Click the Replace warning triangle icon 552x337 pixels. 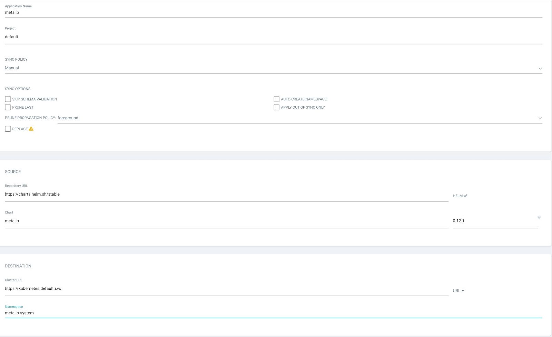(x=31, y=129)
